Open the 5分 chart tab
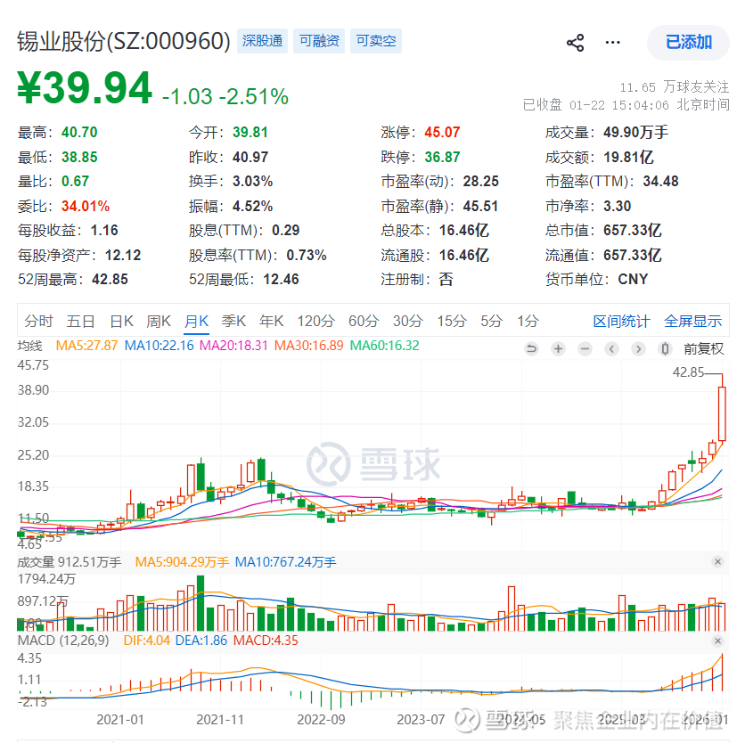745x743 pixels. 491,321
